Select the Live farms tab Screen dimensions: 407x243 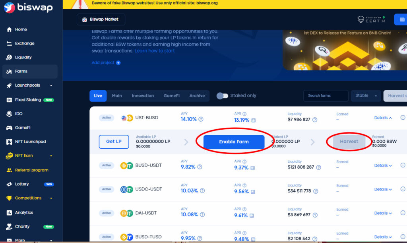(x=98, y=96)
